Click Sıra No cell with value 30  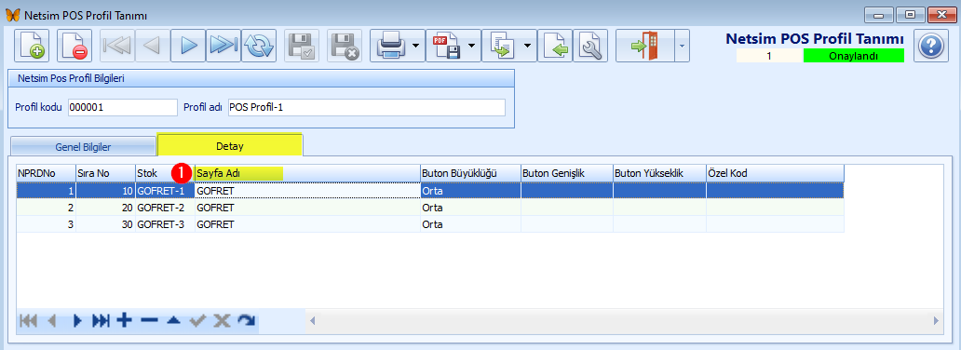tap(105, 224)
